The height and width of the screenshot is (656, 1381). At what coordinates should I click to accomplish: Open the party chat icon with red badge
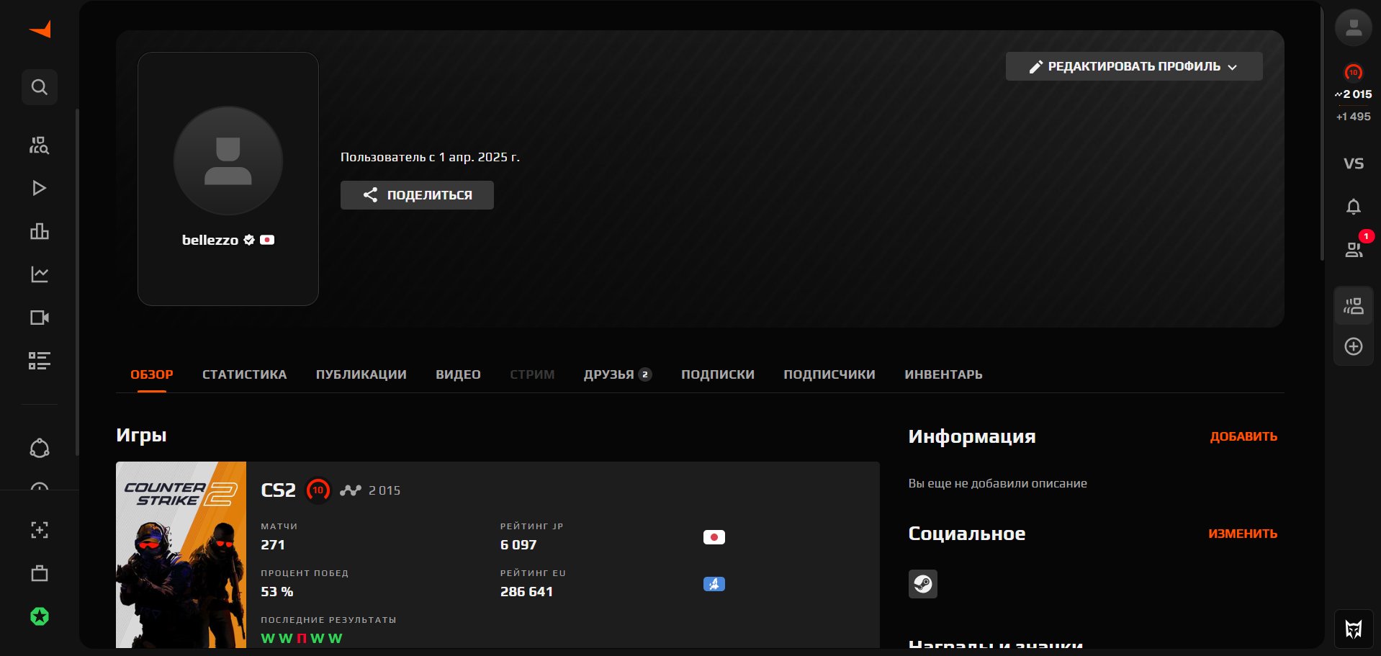coord(1354,250)
